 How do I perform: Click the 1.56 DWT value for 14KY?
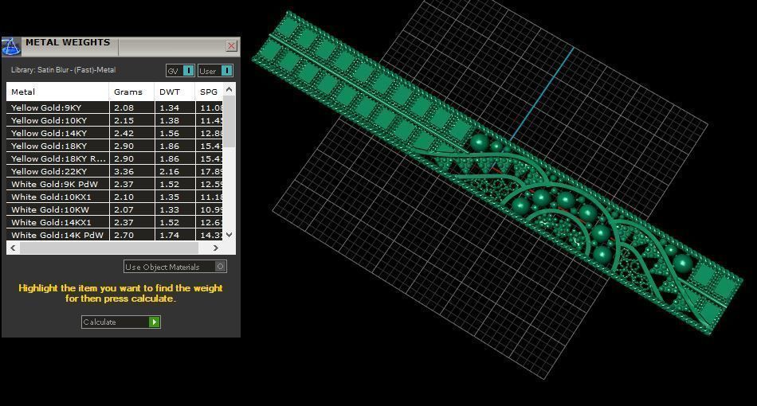(170, 133)
